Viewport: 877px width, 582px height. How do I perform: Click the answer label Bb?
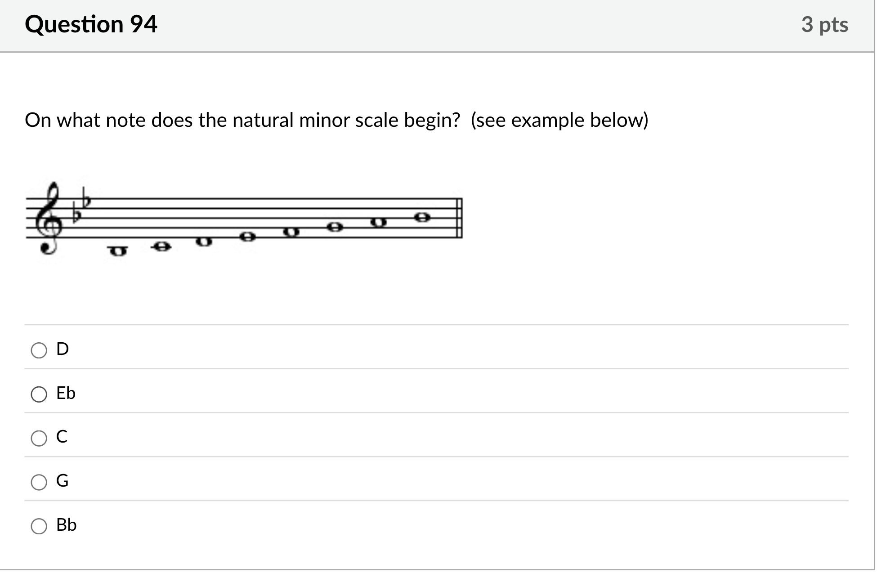[66, 525]
